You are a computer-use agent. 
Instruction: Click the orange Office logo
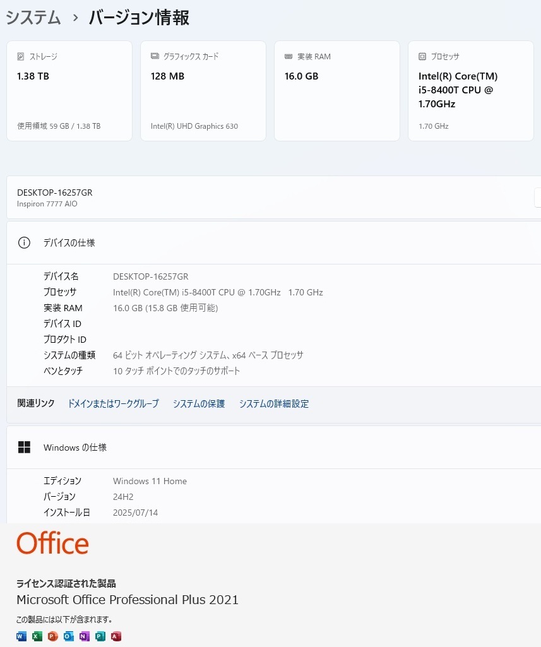[52, 543]
